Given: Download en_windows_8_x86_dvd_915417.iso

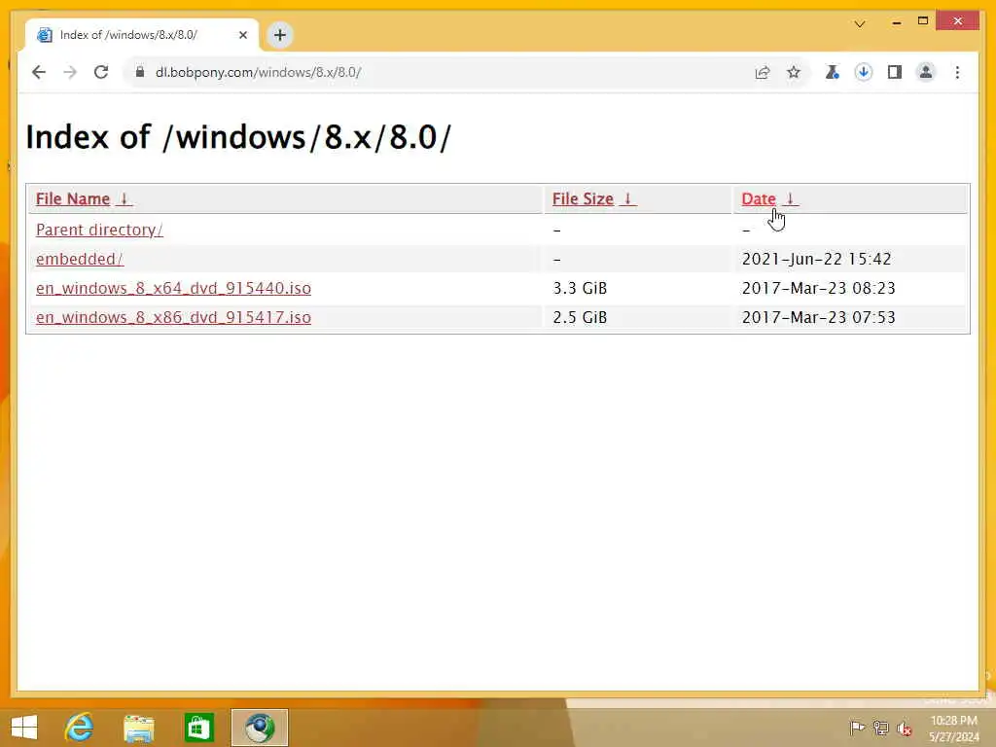Looking at the screenshot, I should pyautogui.click(x=173, y=317).
